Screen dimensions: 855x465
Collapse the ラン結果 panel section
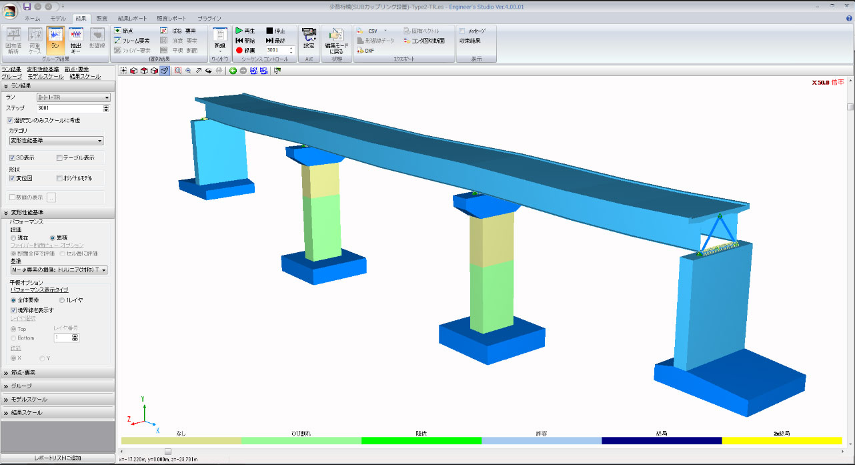[x=57, y=85]
